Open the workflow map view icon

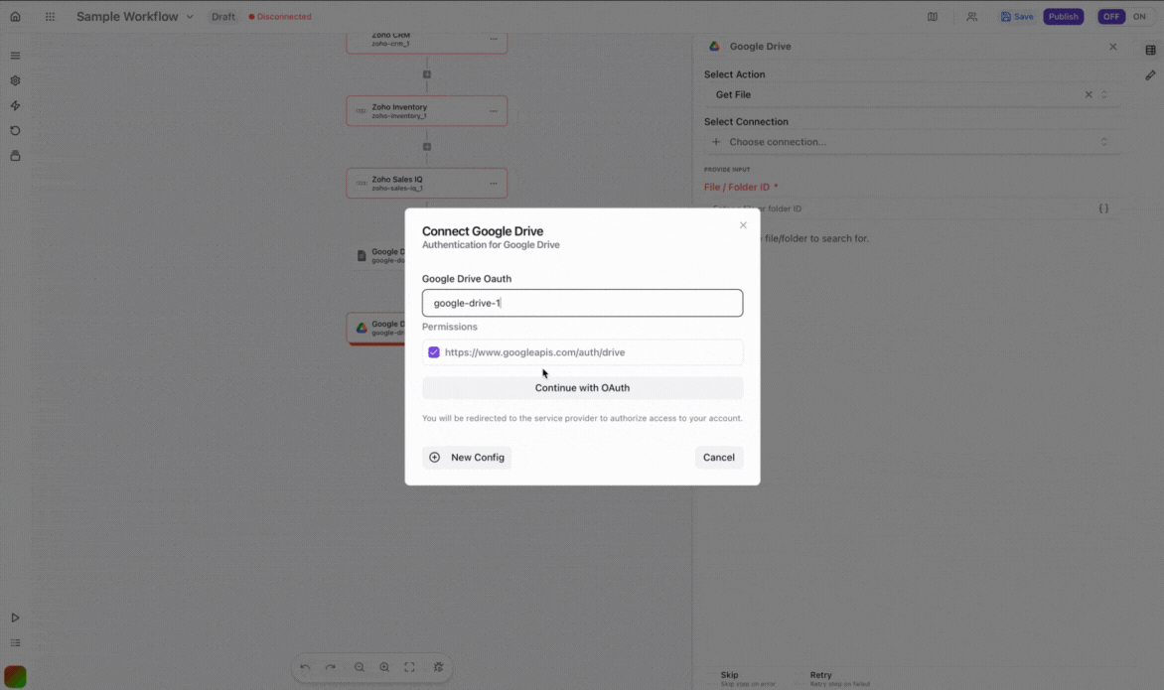(932, 16)
